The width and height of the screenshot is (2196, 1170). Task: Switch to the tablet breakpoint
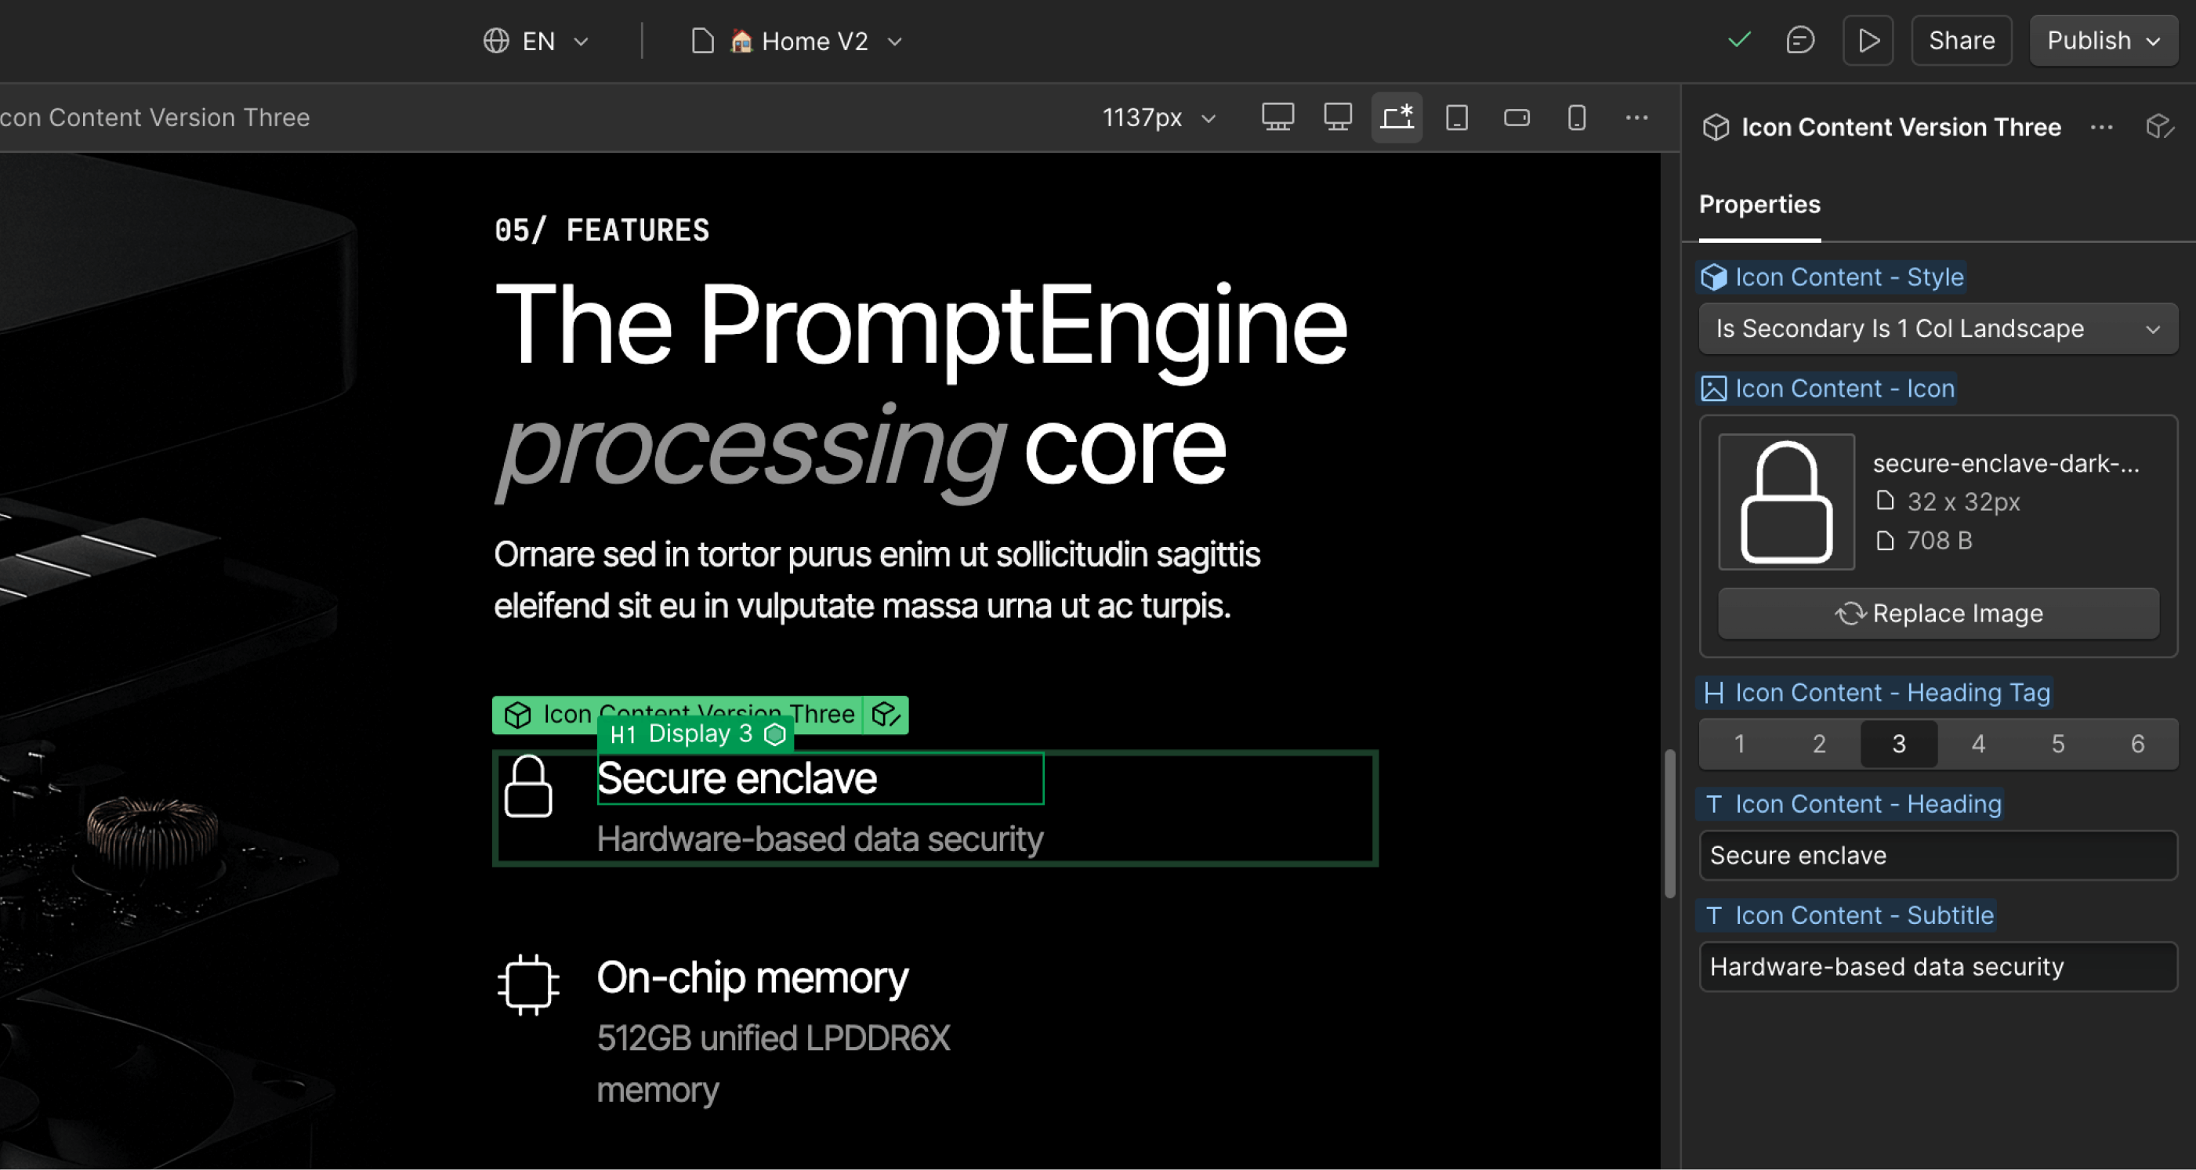pyautogui.click(x=1456, y=118)
